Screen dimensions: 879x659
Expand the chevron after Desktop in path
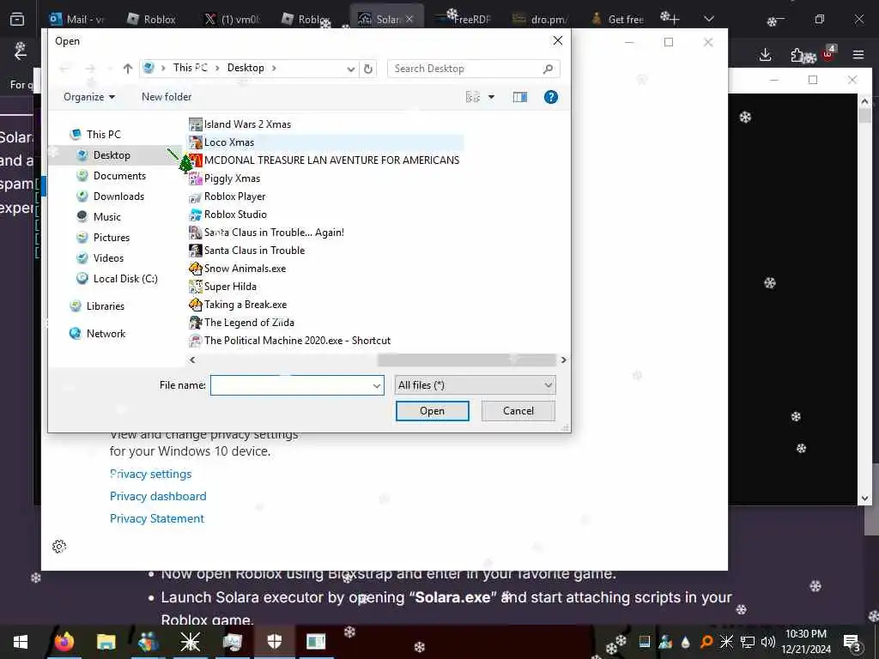pos(274,69)
